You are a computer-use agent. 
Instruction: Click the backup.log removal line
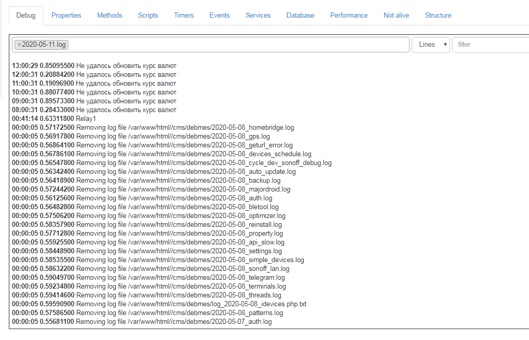146,181
